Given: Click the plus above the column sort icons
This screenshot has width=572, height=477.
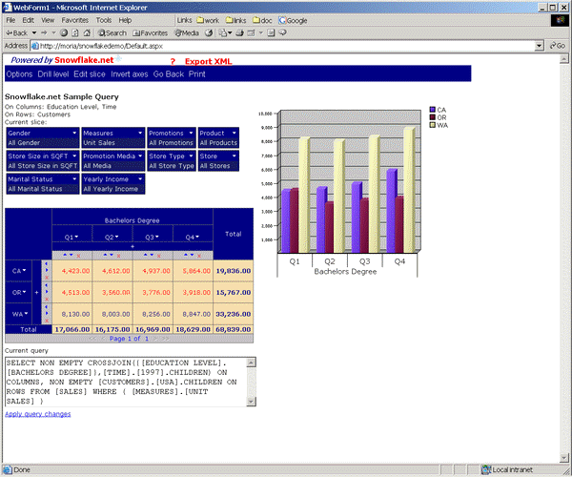Looking at the screenshot, I should tap(133, 246).
